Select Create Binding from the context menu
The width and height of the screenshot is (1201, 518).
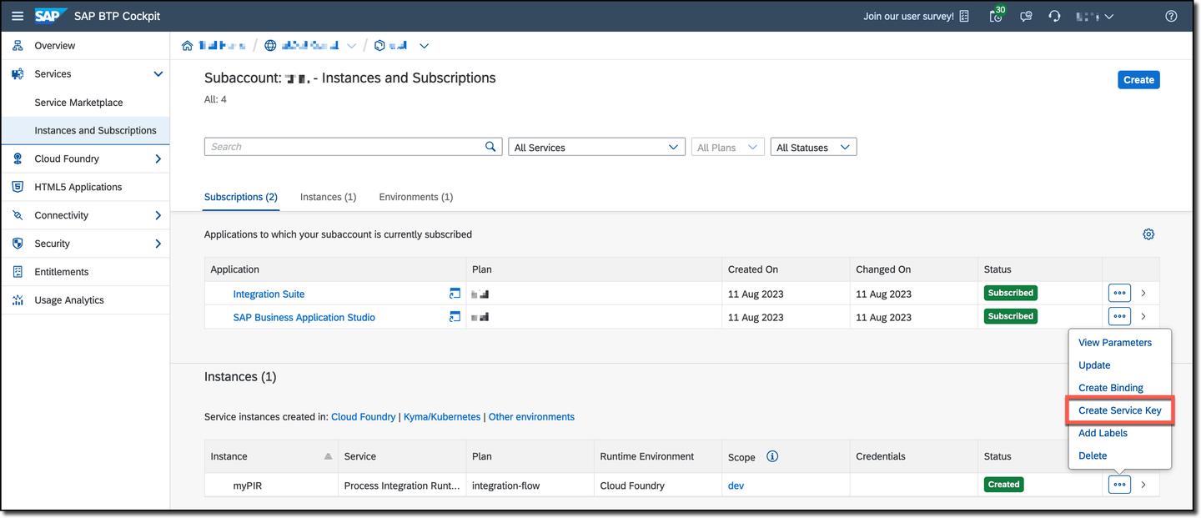(1111, 388)
